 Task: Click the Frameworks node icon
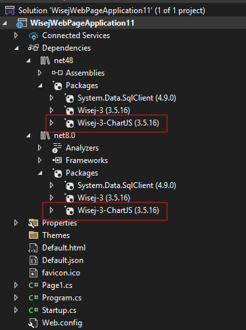[x=57, y=160]
